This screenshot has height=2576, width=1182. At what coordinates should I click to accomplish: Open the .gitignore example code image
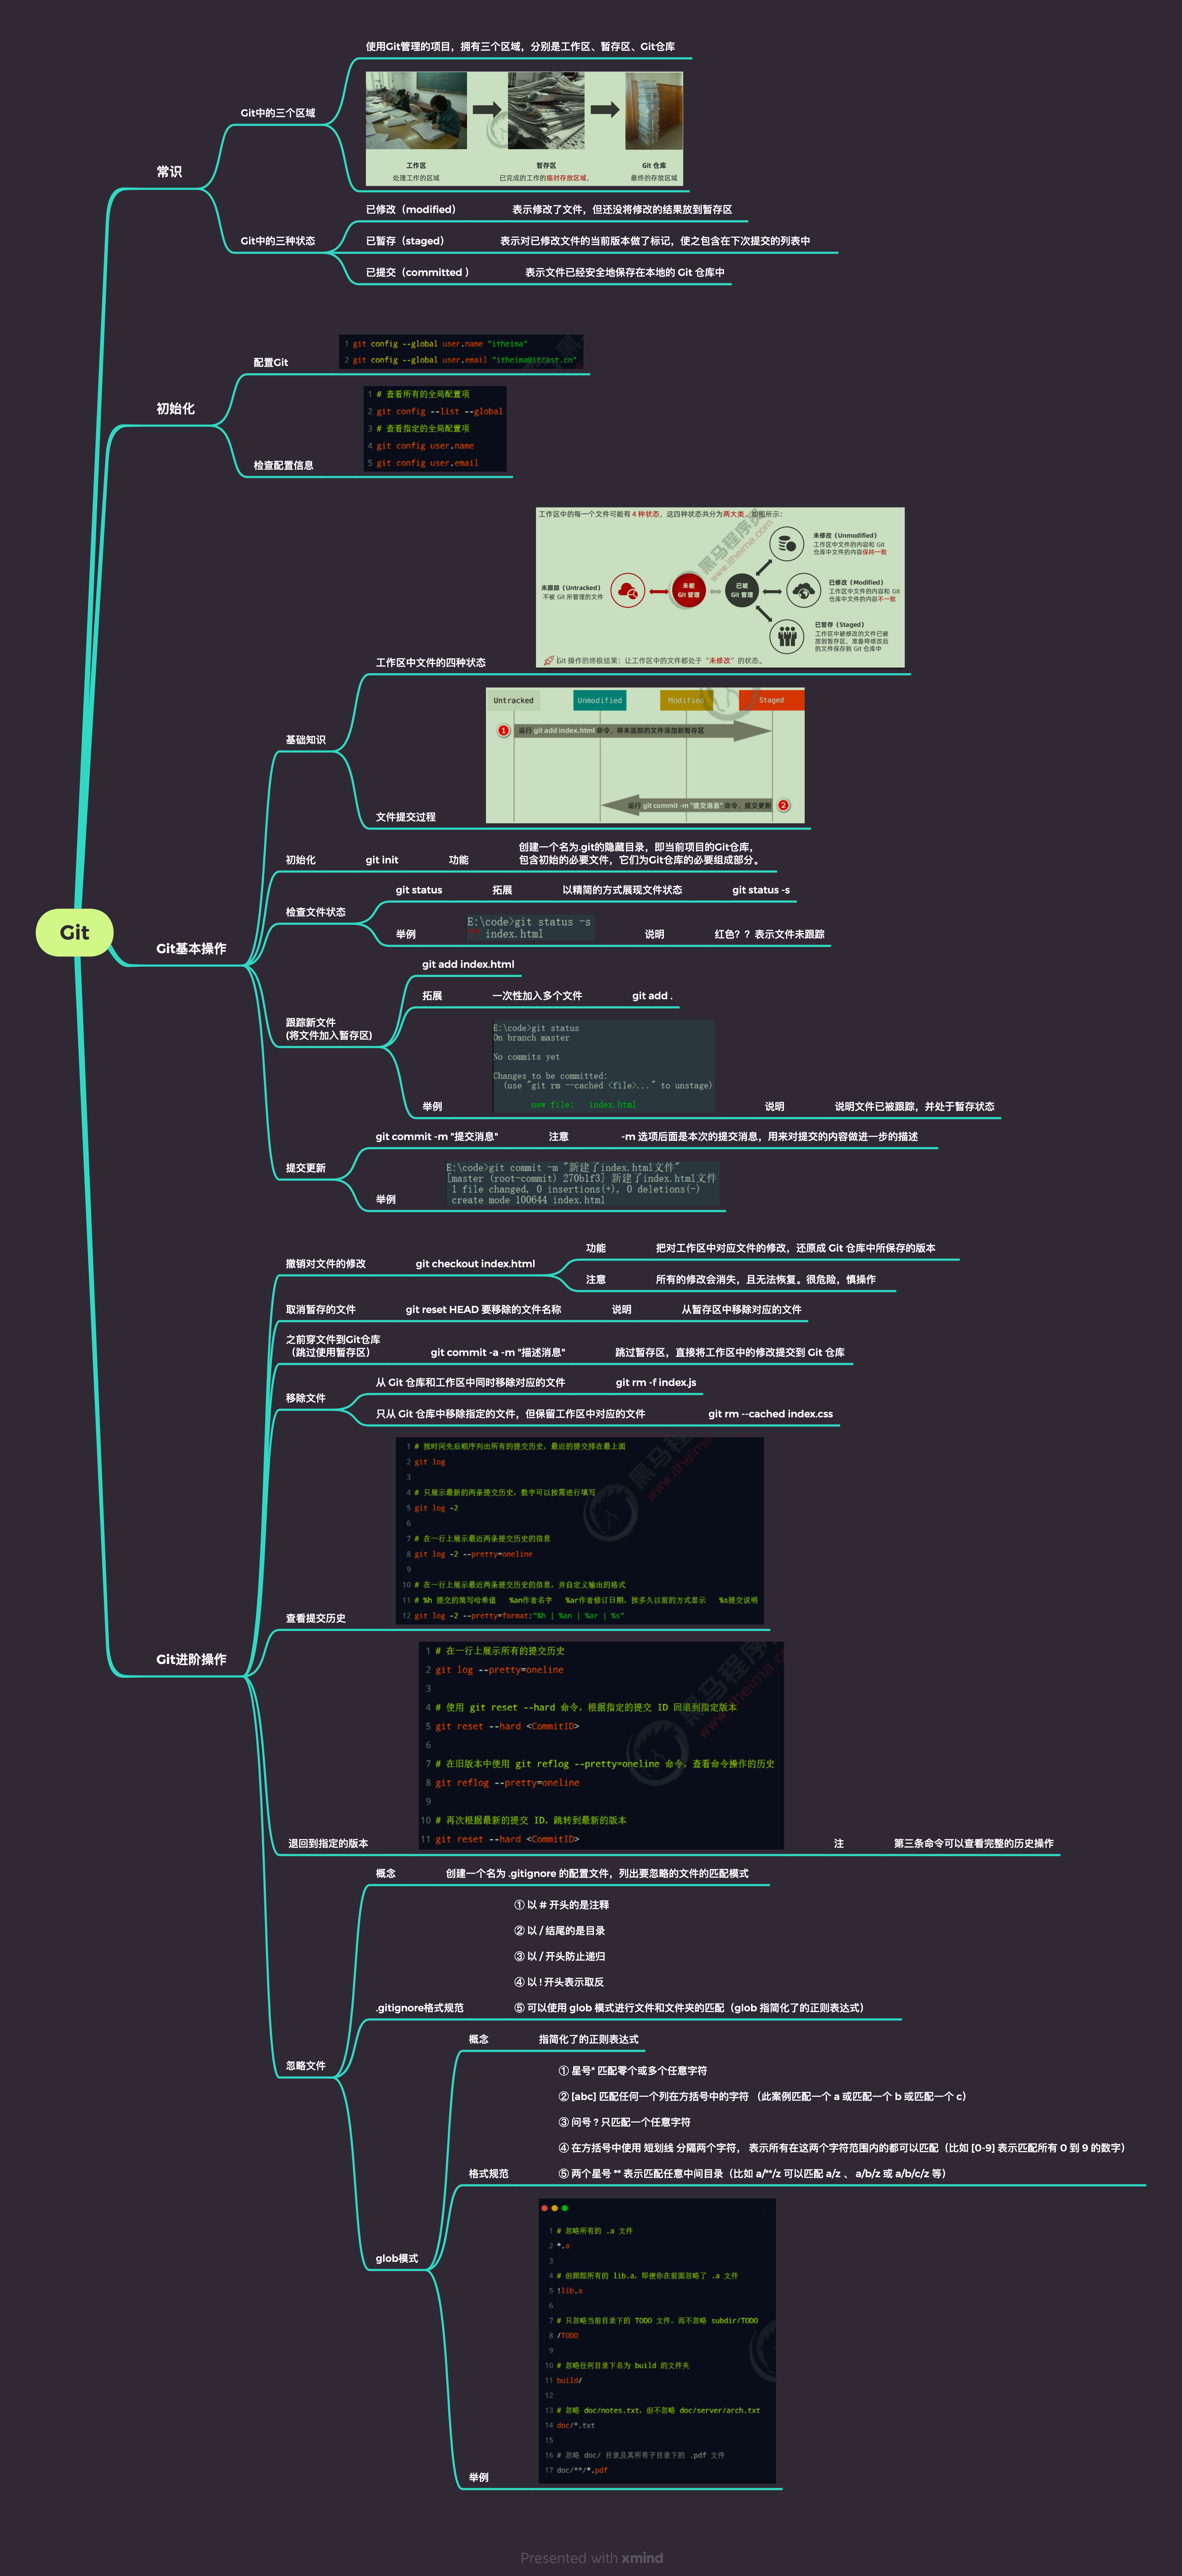657,2341
